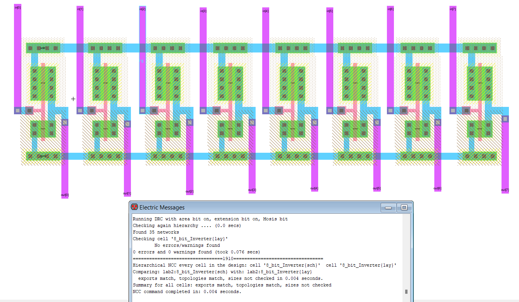
Task: Select the nMOS transistor of the in[5] inverter
Action: click(355, 129)
